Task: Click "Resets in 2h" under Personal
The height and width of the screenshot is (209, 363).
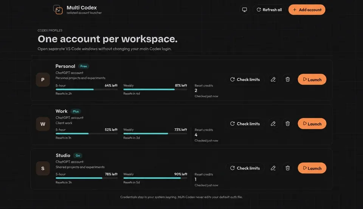Action: [x=64, y=94]
